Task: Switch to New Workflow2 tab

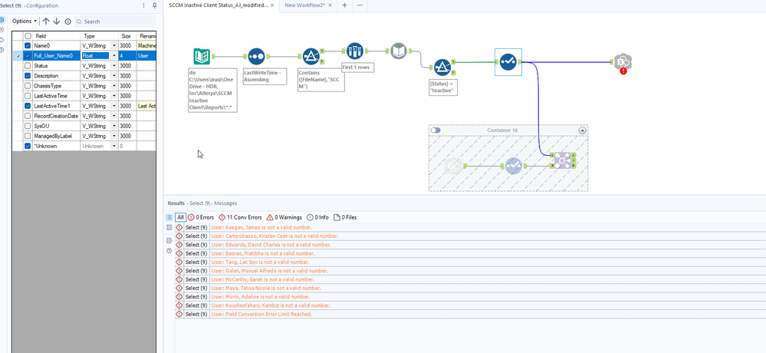Action: pyautogui.click(x=305, y=5)
